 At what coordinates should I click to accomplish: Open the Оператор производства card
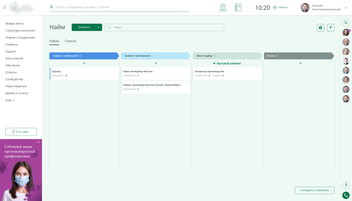click(x=227, y=73)
